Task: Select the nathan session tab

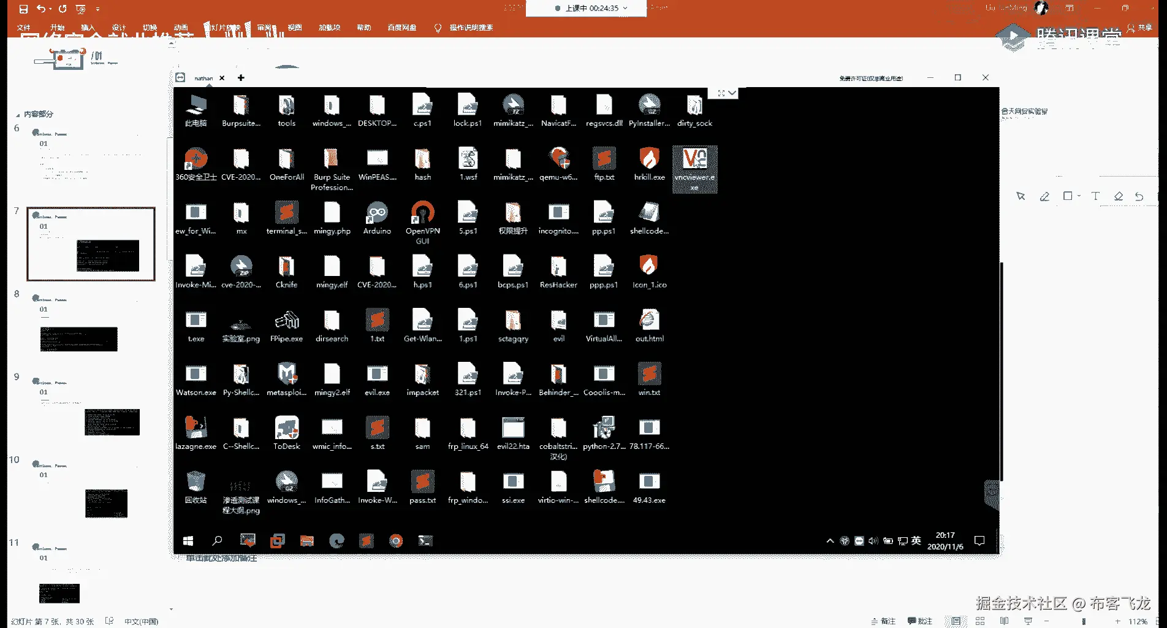Action: pyautogui.click(x=203, y=78)
